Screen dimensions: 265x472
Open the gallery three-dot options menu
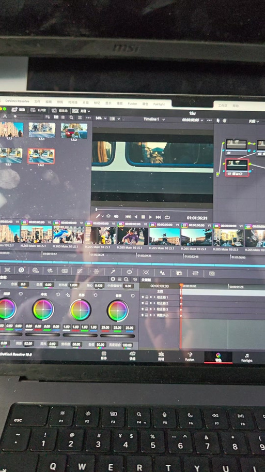tap(88, 118)
